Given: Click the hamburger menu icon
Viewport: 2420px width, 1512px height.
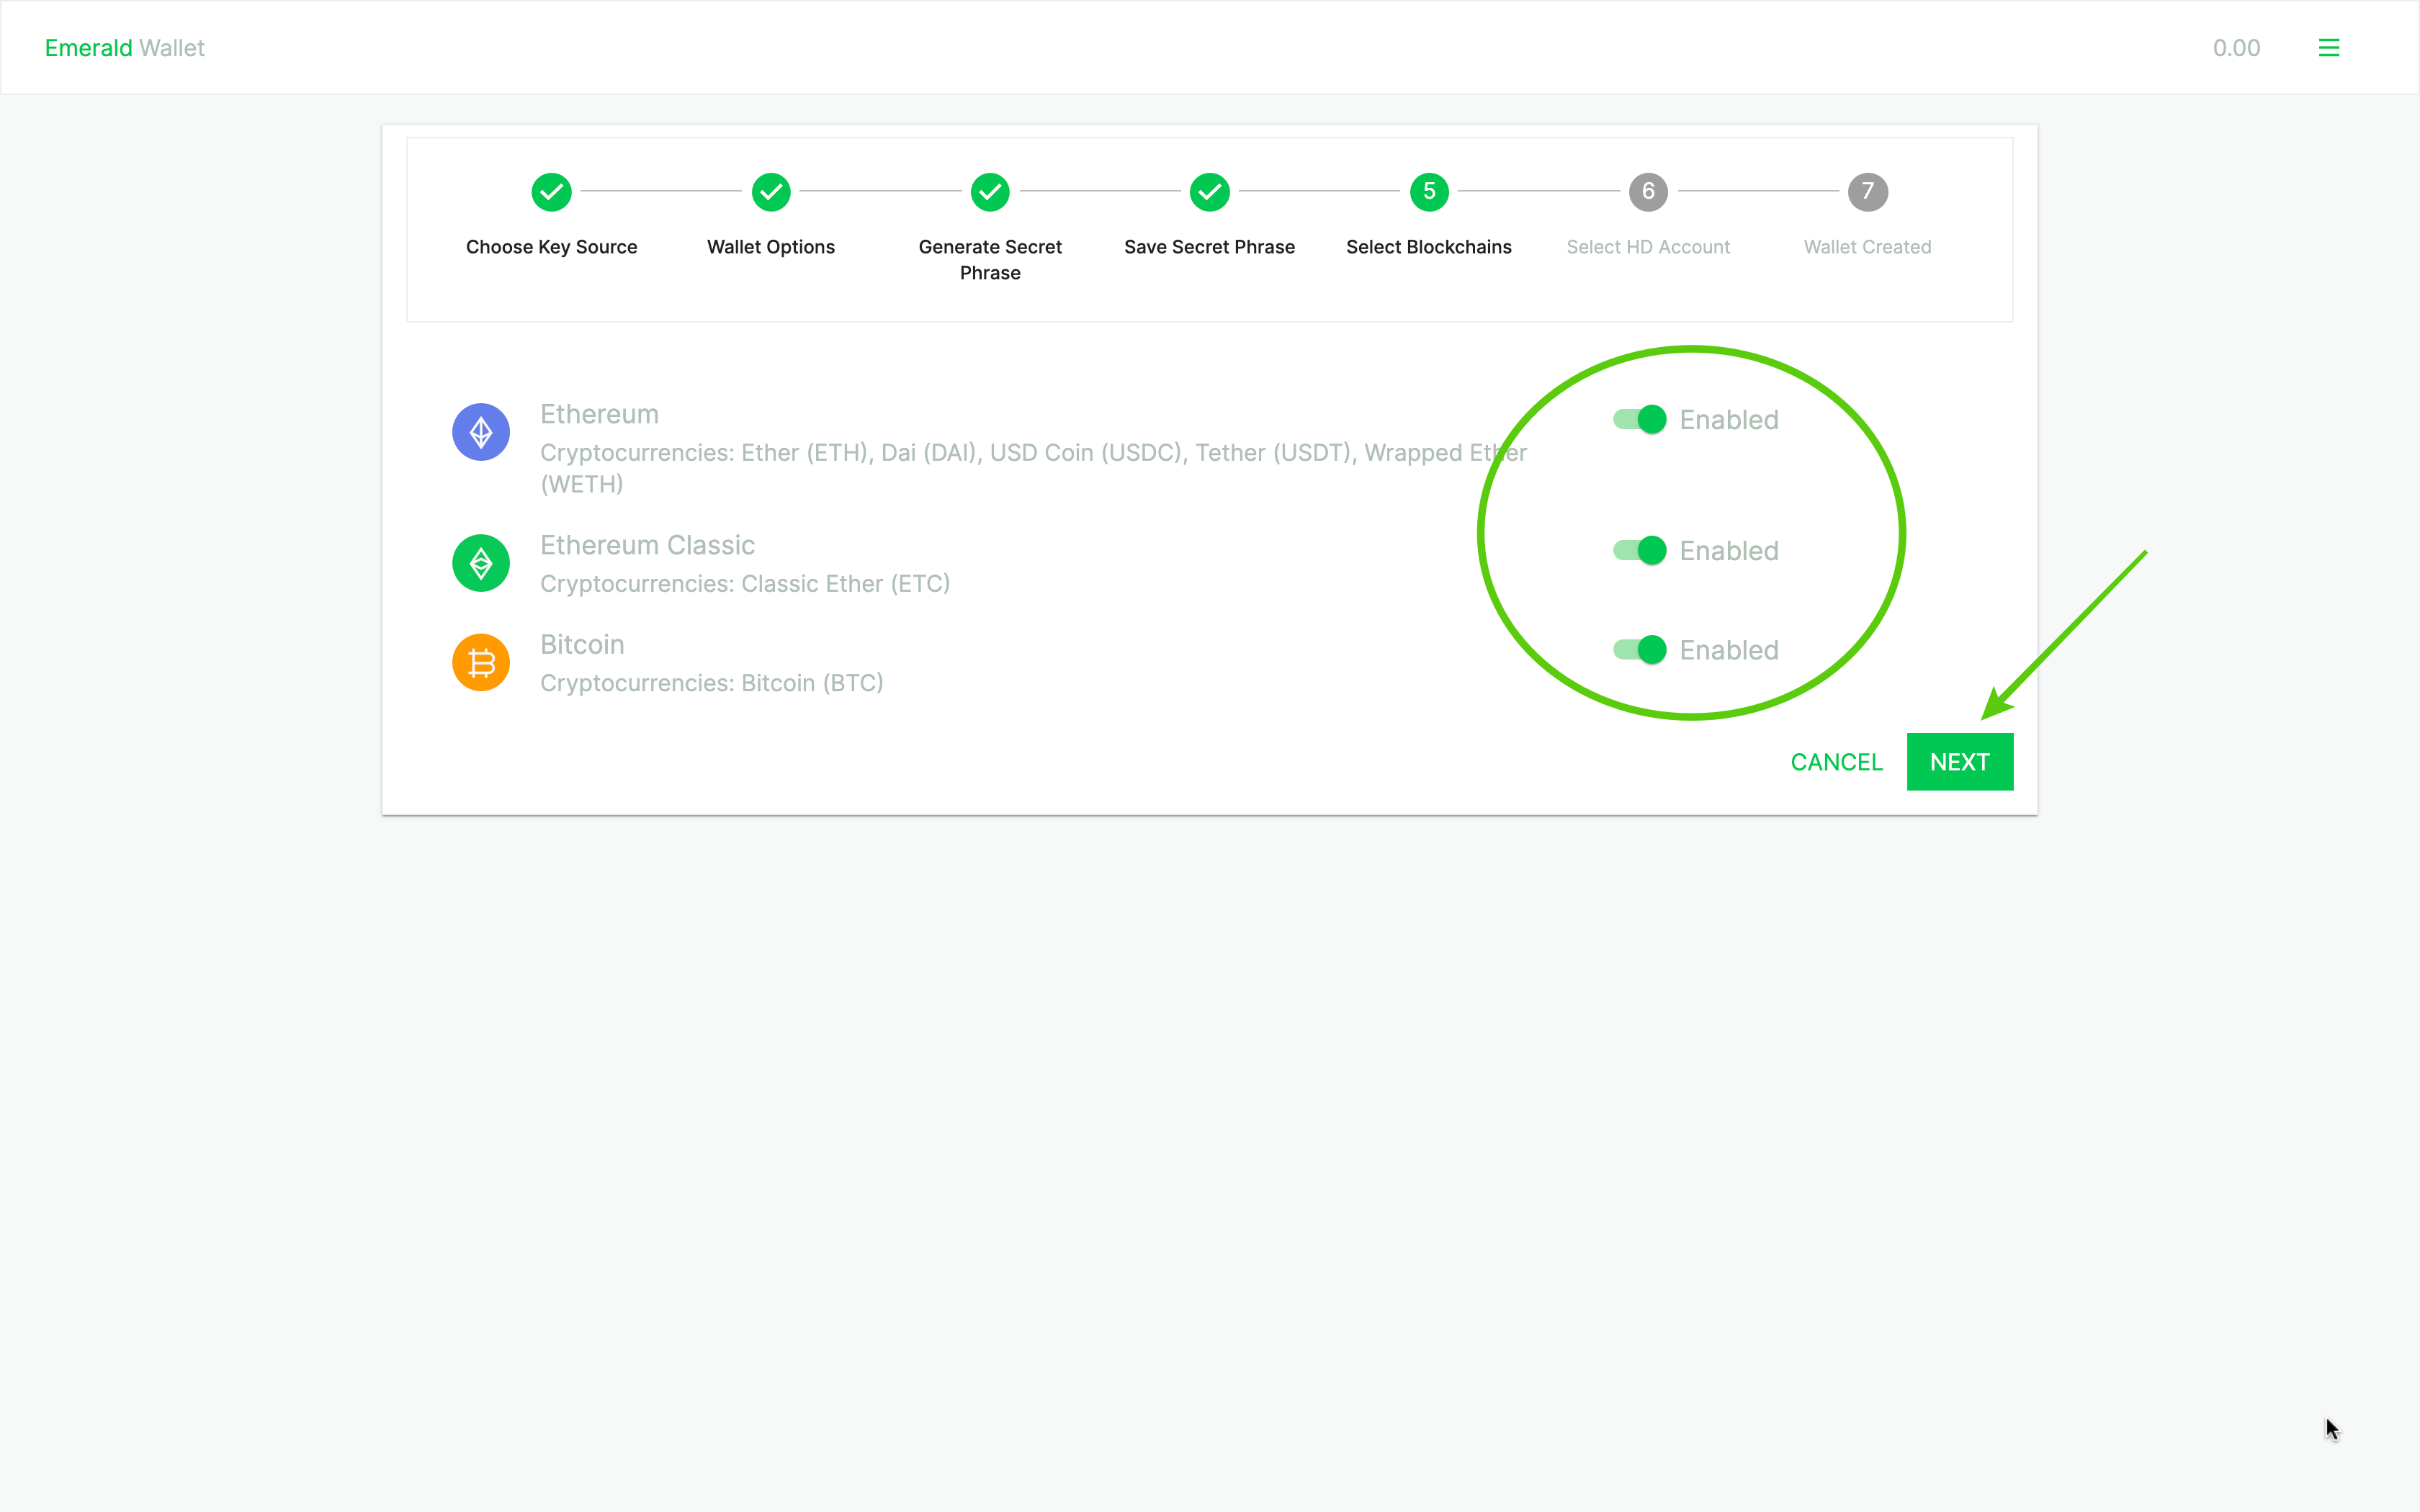Looking at the screenshot, I should (x=2329, y=47).
